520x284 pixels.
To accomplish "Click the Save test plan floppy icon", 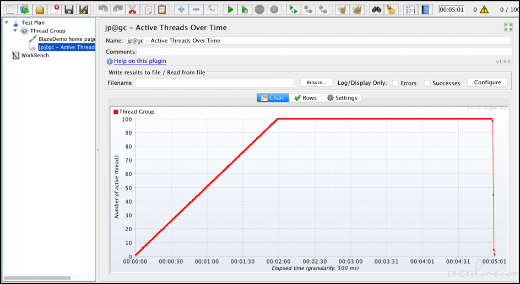I will coord(69,9).
